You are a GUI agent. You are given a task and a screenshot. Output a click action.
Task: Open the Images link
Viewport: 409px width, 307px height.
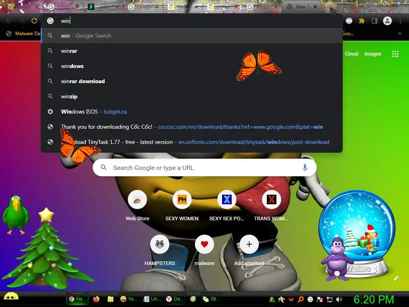pos(373,54)
